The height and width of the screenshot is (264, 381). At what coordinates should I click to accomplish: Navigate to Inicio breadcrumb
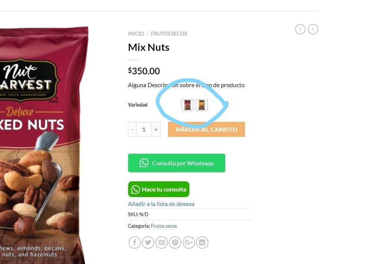pos(136,34)
